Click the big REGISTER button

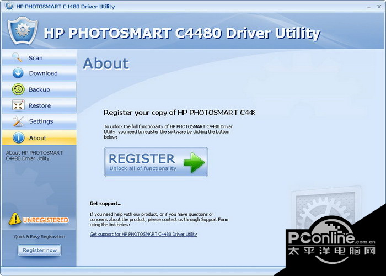click(x=156, y=162)
